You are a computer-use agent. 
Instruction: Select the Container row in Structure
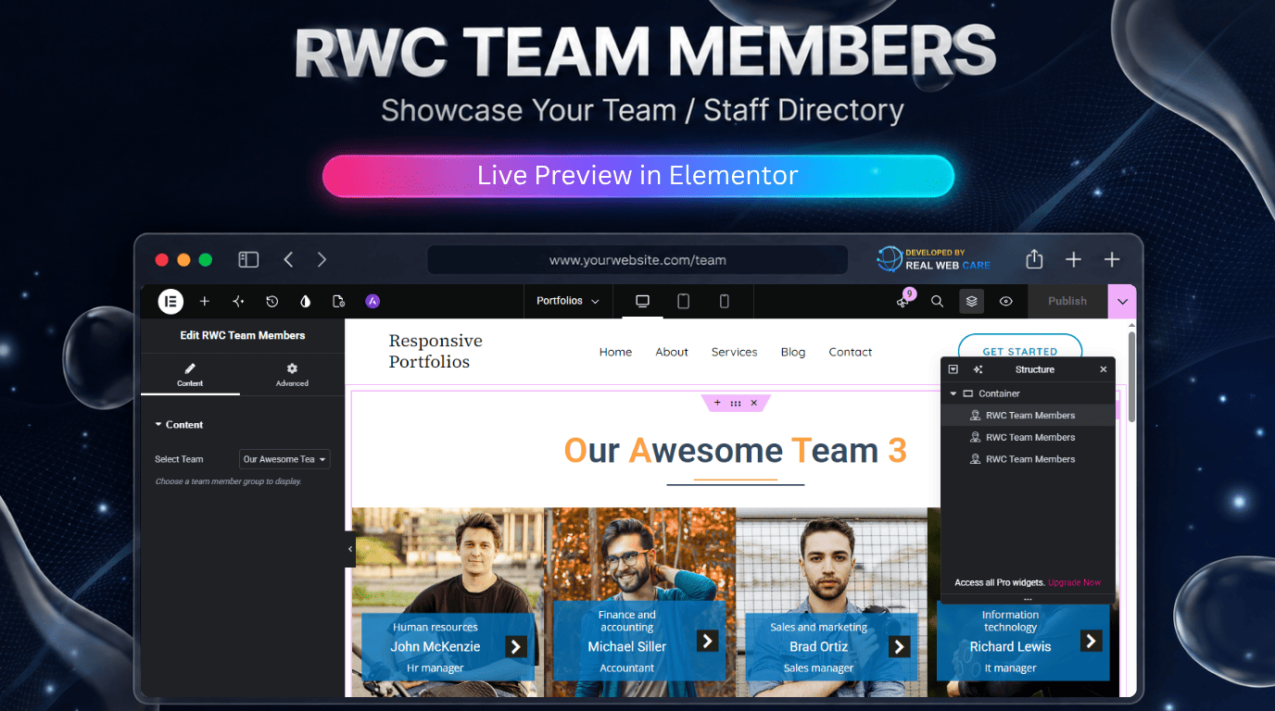click(1028, 393)
